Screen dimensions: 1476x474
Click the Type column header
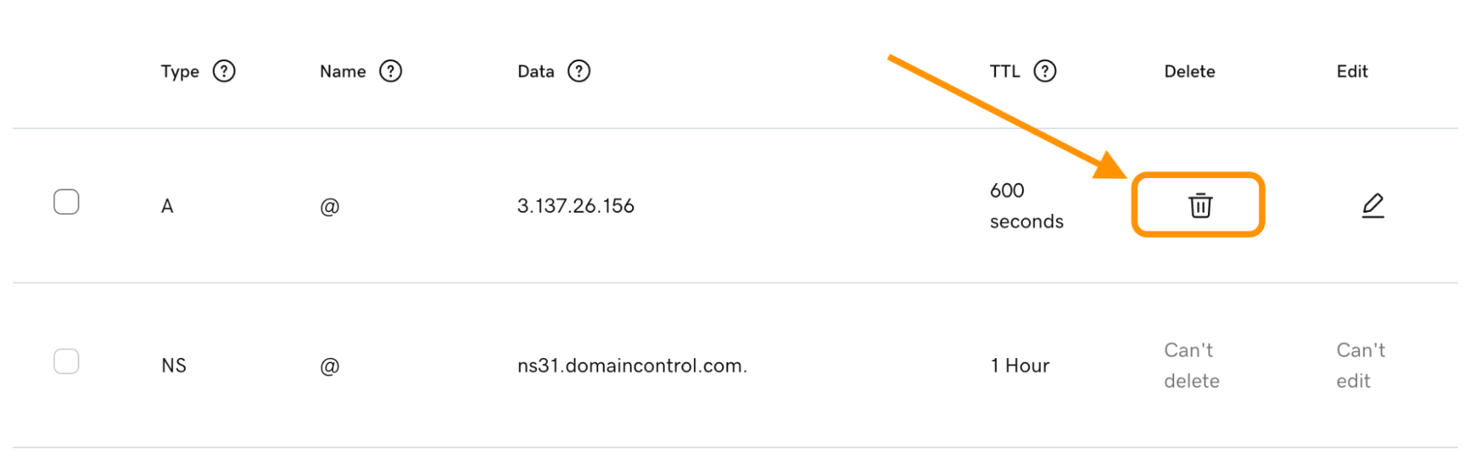pos(180,72)
